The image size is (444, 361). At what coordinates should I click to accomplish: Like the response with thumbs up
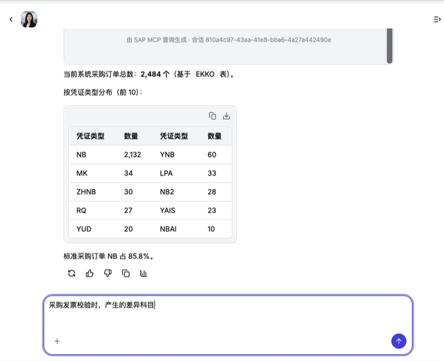(x=89, y=274)
